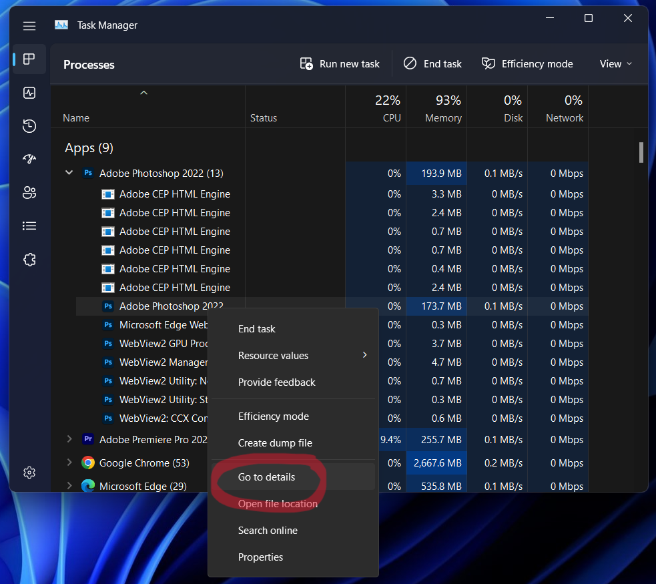Choose Efficiency mode in context menu
Image resolution: width=656 pixels, height=584 pixels.
(293, 416)
